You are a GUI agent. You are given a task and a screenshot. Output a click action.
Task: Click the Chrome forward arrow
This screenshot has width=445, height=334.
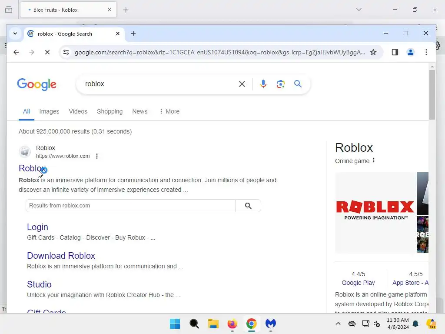click(31, 52)
